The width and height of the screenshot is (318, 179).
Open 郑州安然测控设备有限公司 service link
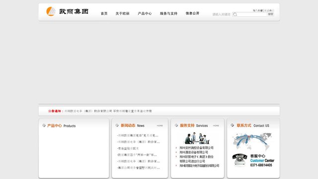(196, 148)
